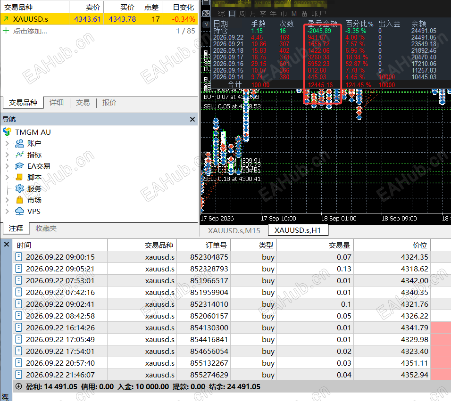Close the bottom toolbox panel

(x=7, y=245)
